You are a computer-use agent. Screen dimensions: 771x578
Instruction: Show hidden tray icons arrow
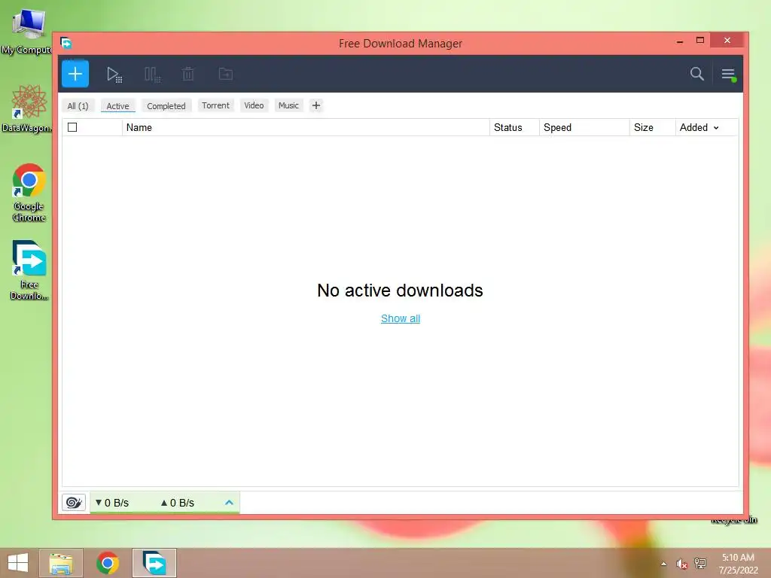click(664, 564)
